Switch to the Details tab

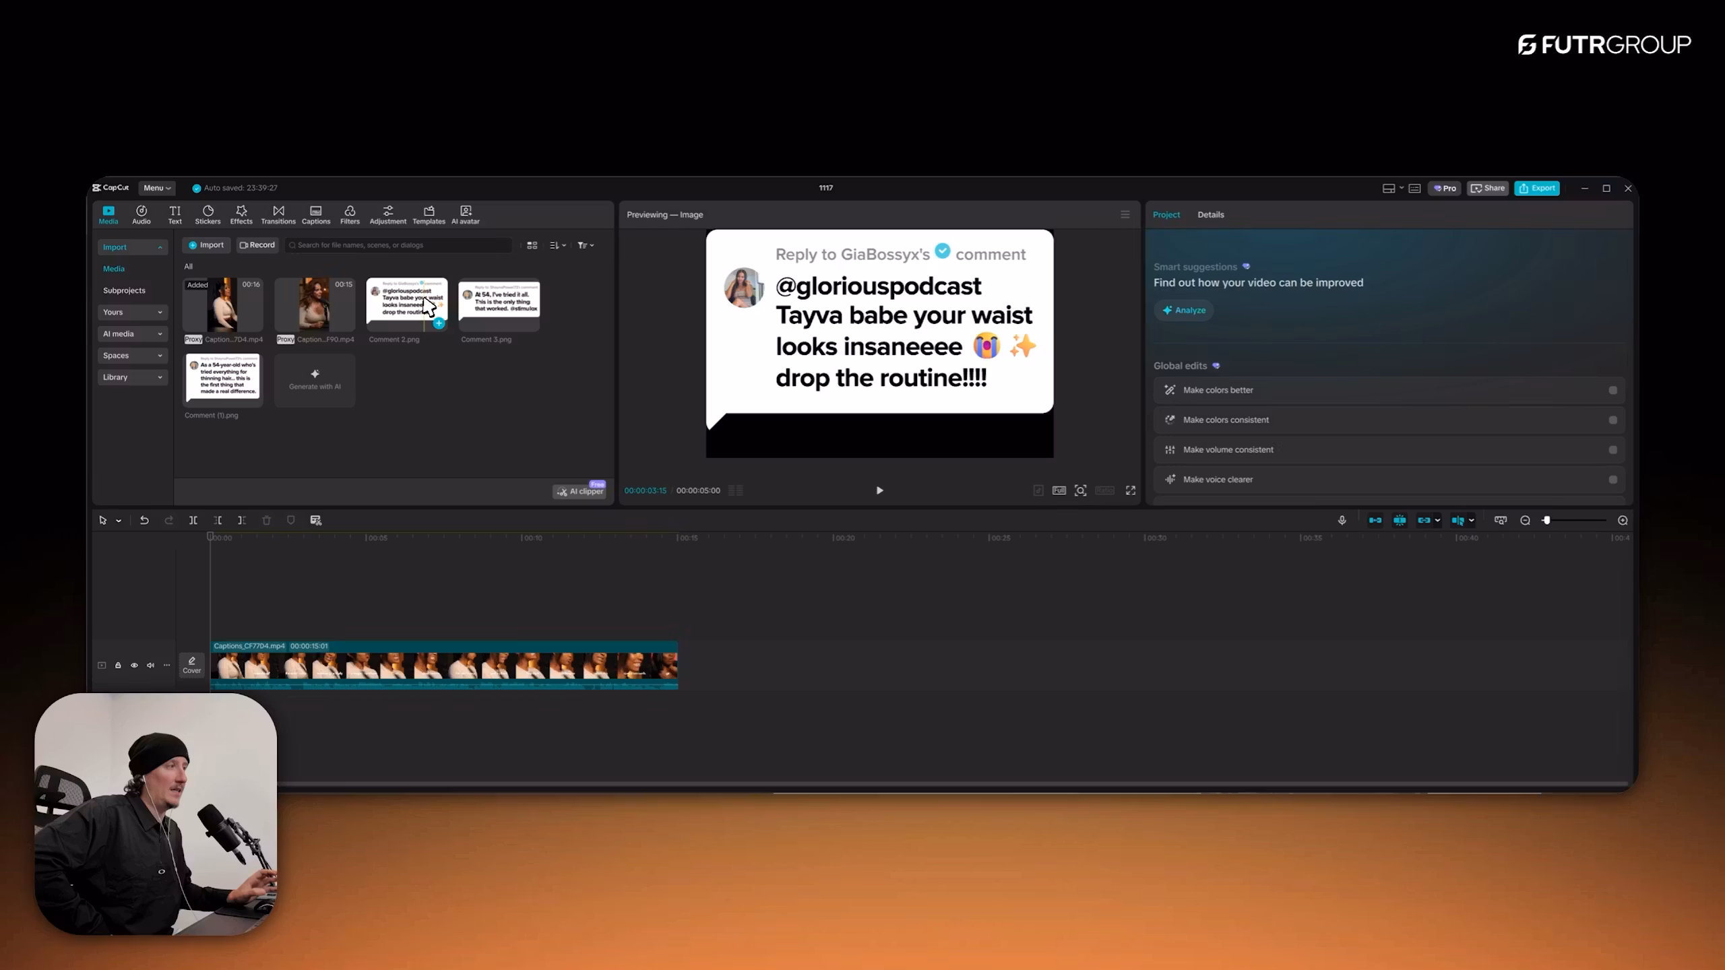pos(1210,214)
